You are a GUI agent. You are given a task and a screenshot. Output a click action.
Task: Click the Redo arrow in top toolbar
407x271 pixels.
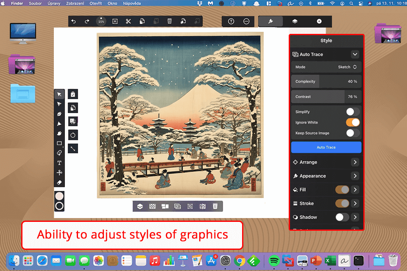[87, 21]
